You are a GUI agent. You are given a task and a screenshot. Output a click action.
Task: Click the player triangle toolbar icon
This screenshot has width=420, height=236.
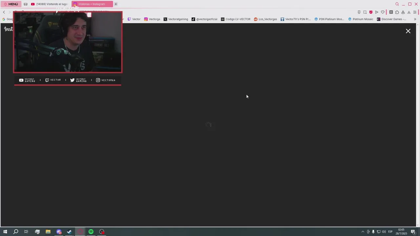[377, 12]
